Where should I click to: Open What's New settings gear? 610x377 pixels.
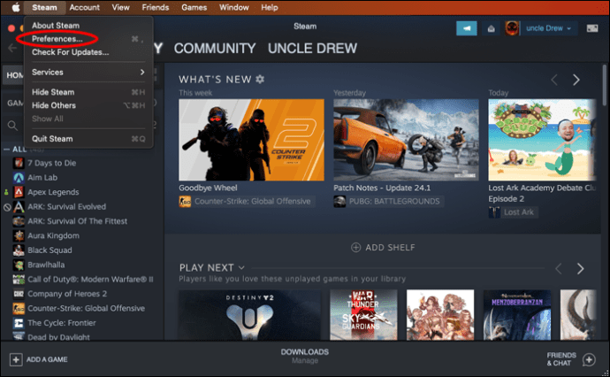tap(260, 80)
